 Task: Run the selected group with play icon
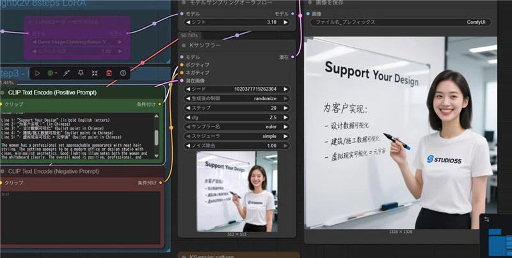[x=38, y=73]
